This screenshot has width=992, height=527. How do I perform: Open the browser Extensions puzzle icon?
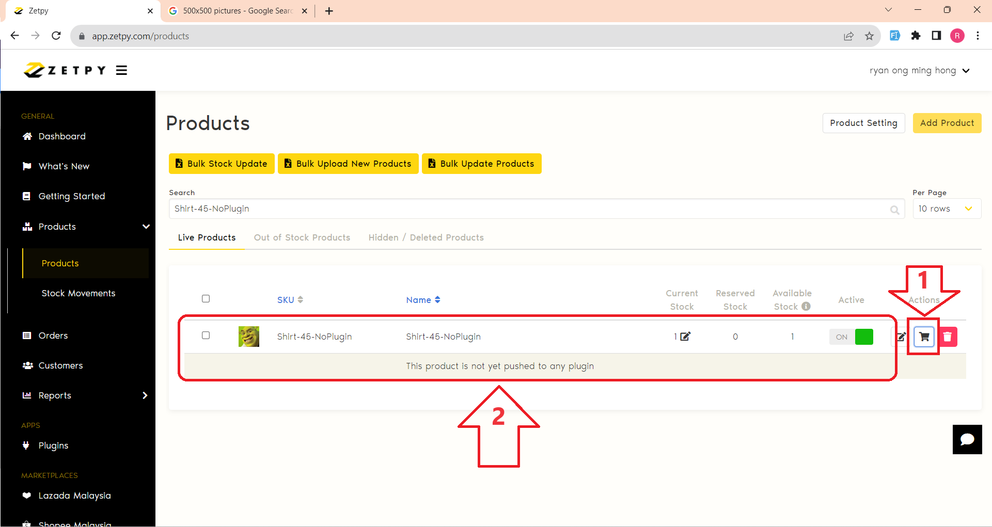pyautogui.click(x=916, y=36)
